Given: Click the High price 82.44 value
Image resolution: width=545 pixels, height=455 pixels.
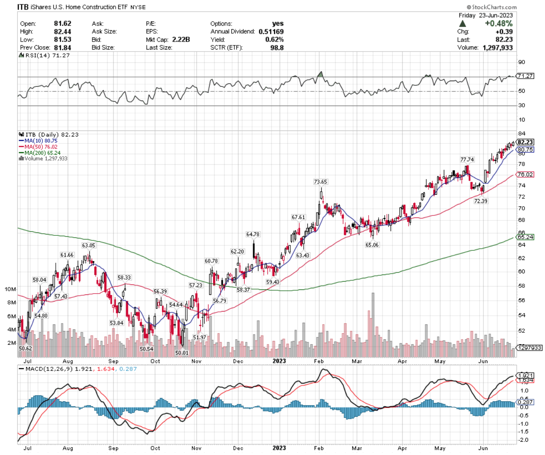Looking at the screenshot, I should pyautogui.click(x=62, y=32).
